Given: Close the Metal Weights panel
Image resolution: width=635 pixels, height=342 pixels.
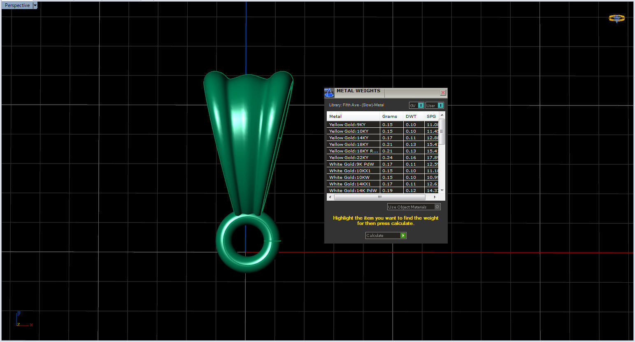Looking at the screenshot, I should coord(443,93).
